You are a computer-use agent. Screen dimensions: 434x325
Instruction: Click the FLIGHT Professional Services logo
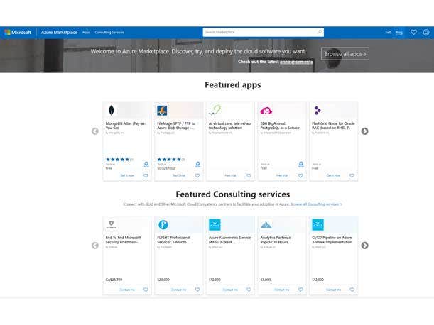tap(163, 224)
